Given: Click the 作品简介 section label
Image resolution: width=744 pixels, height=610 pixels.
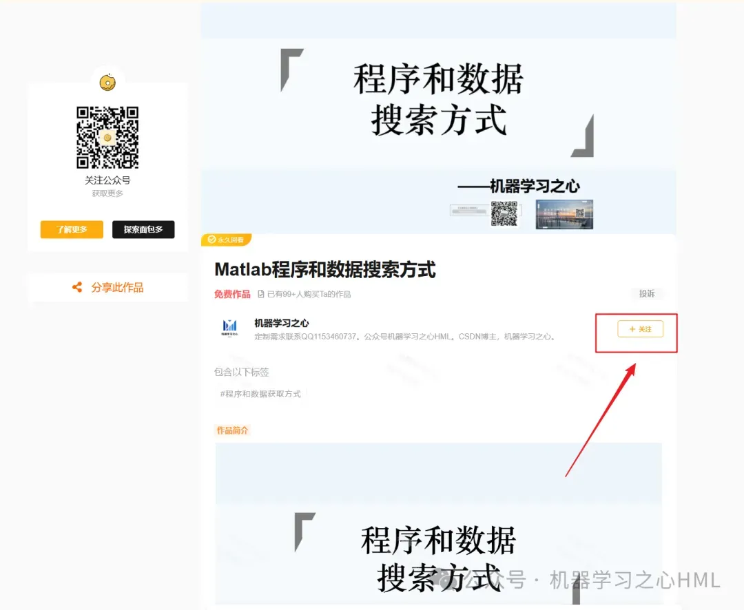Looking at the screenshot, I should pos(233,430).
